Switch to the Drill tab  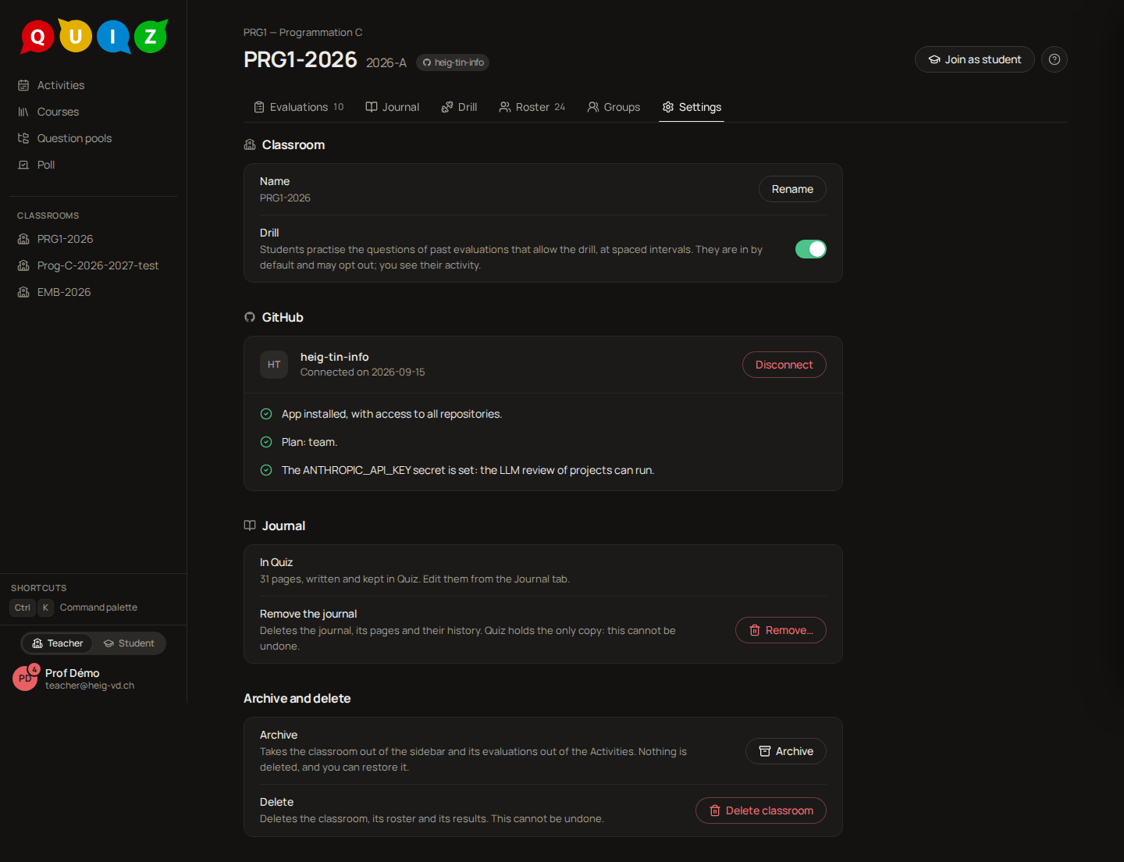459,107
